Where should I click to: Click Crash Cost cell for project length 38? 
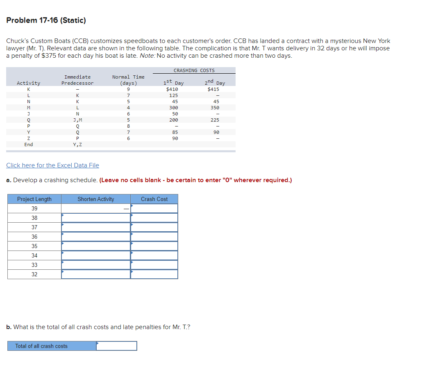coord(154,218)
